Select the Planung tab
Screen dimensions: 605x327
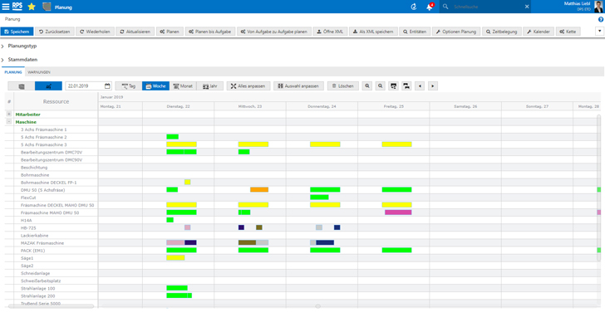(13, 72)
